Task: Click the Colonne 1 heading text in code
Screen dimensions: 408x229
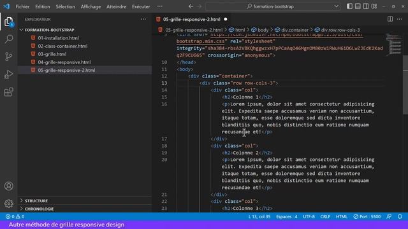Action: coord(245,97)
